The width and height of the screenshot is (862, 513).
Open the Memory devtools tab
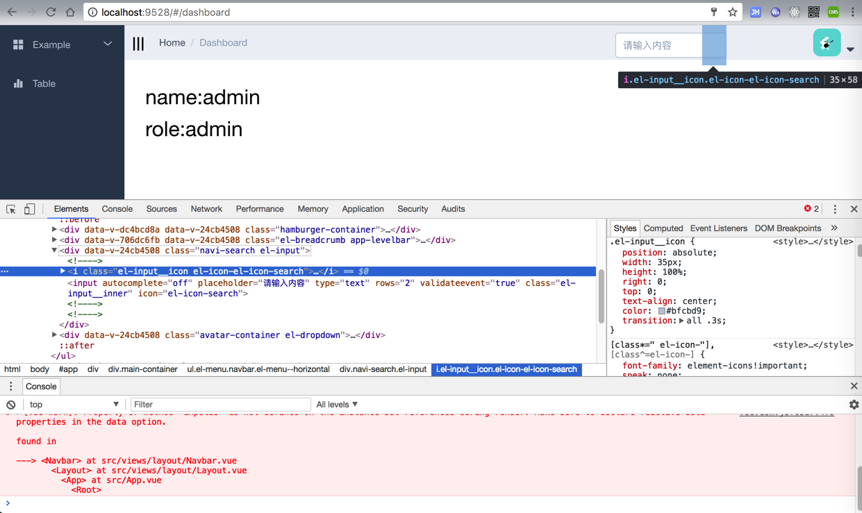coord(313,209)
